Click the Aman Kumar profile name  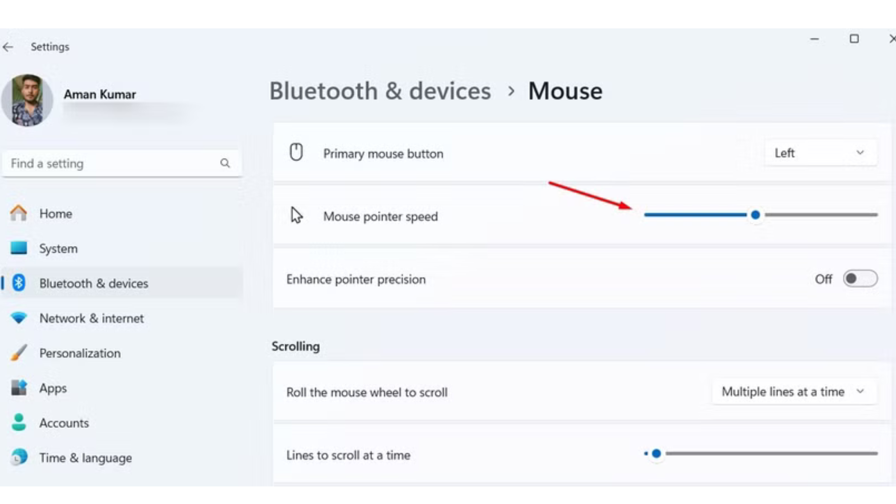[x=100, y=94]
